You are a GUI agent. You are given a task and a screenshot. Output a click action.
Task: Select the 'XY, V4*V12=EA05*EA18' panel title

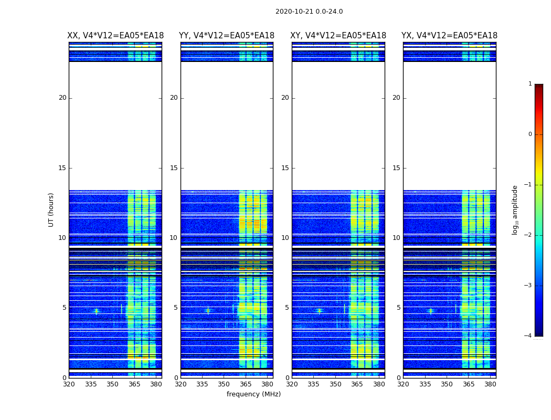(x=338, y=36)
